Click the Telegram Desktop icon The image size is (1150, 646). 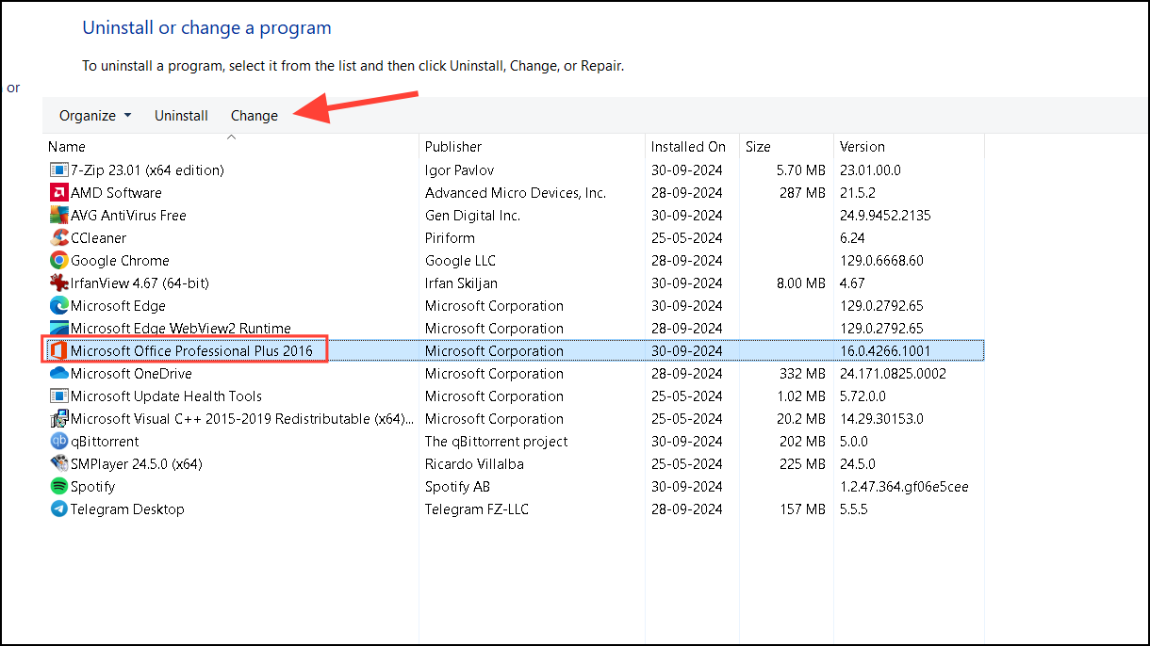point(57,509)
